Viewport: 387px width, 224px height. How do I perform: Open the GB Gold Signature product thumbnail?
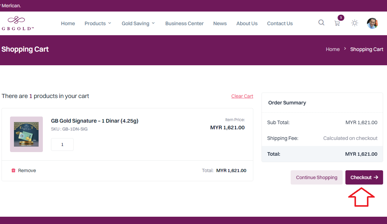[26, 134]
